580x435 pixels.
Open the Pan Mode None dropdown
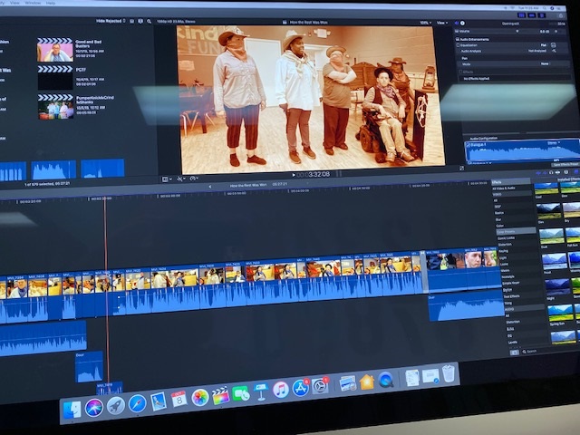pos(545,63)
